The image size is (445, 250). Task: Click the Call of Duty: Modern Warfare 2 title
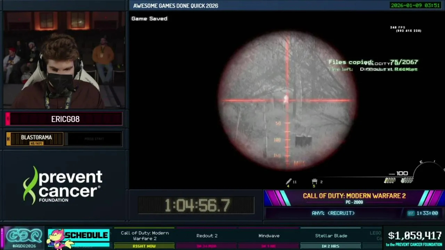pyautogui.click(x=354, y=196)
